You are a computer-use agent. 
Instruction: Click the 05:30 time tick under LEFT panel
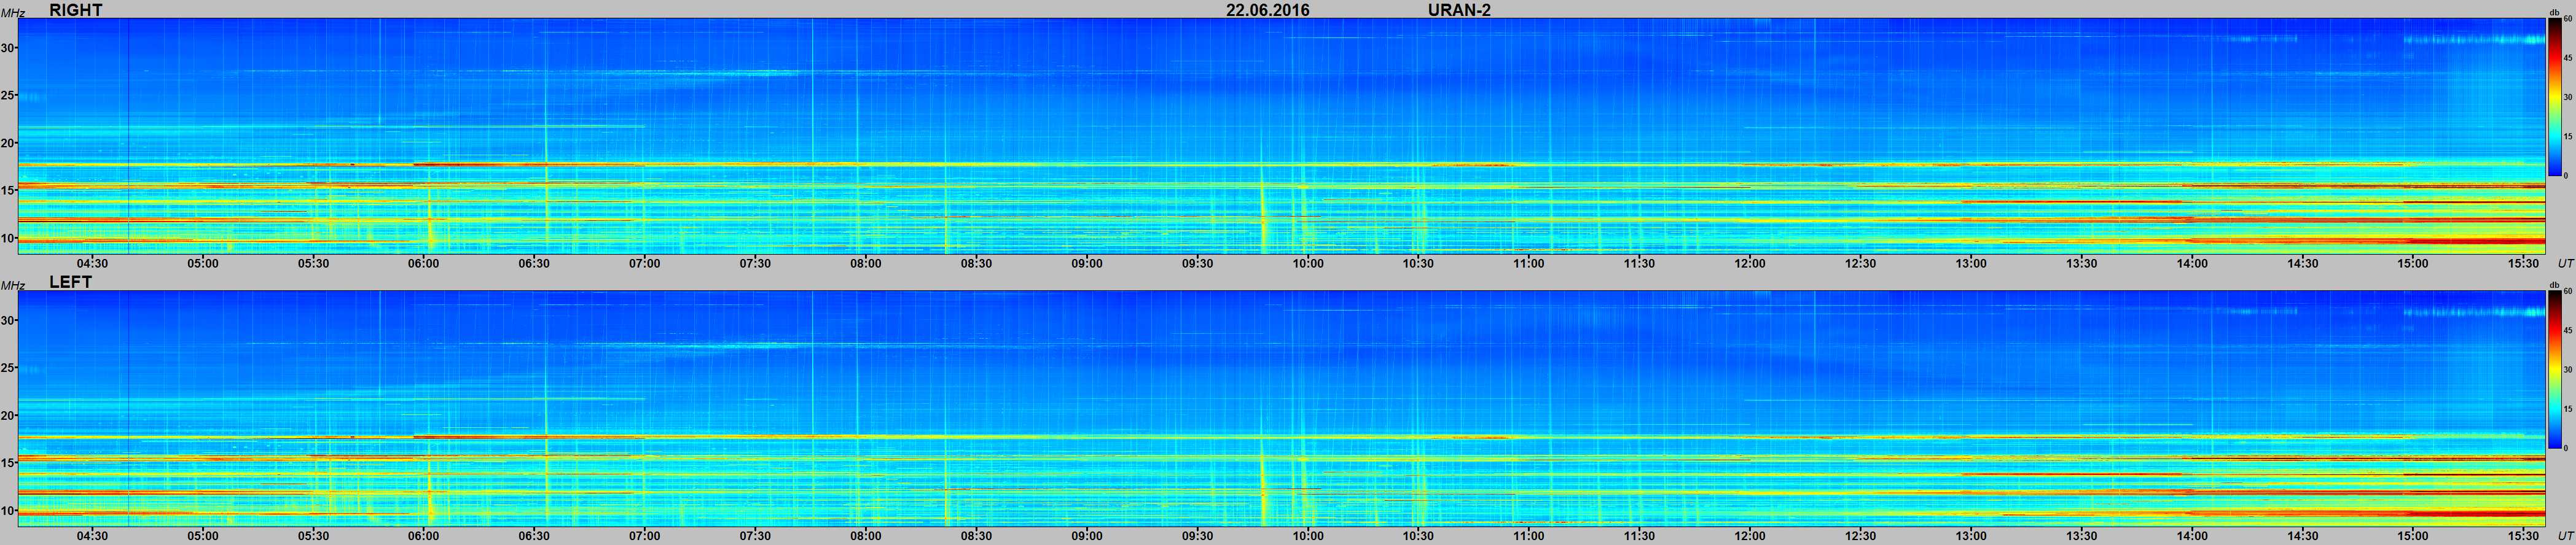pos(313,536)
